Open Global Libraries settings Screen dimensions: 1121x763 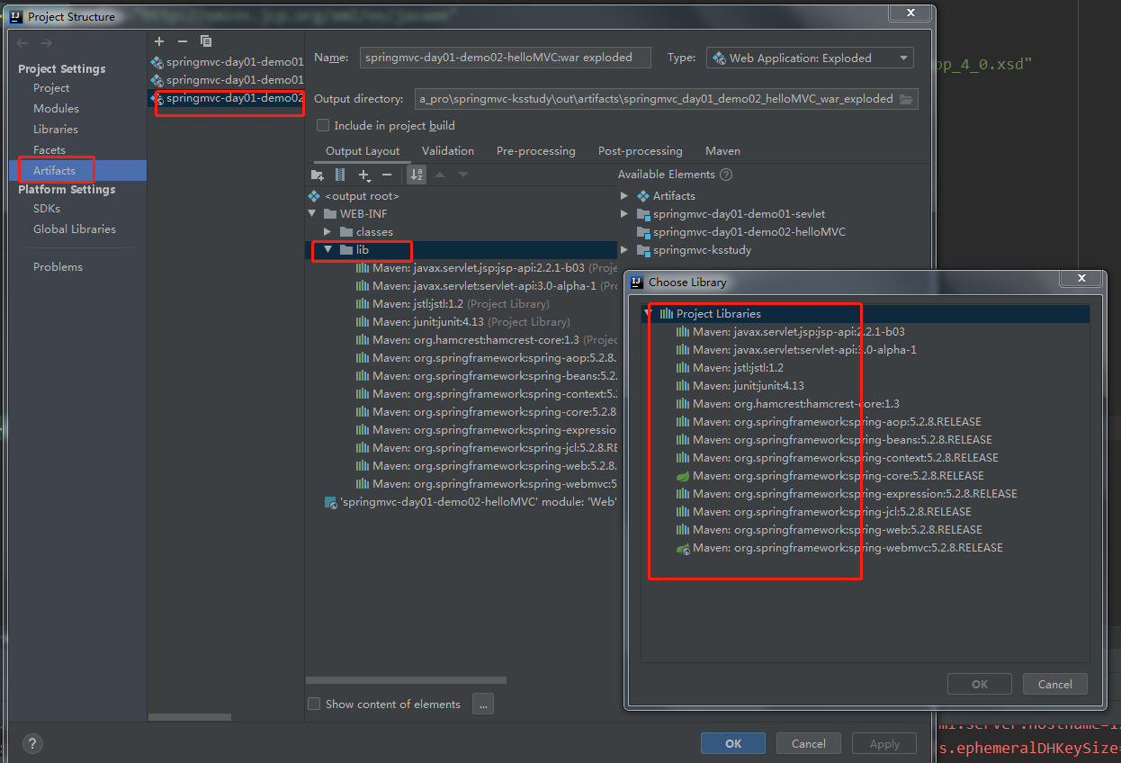(75, 229)
